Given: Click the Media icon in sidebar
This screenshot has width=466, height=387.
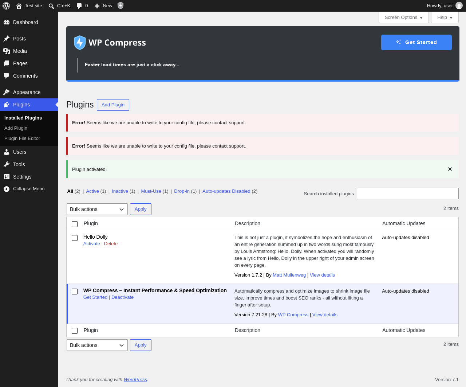Looking at the screenshot, I should [7, 51].
